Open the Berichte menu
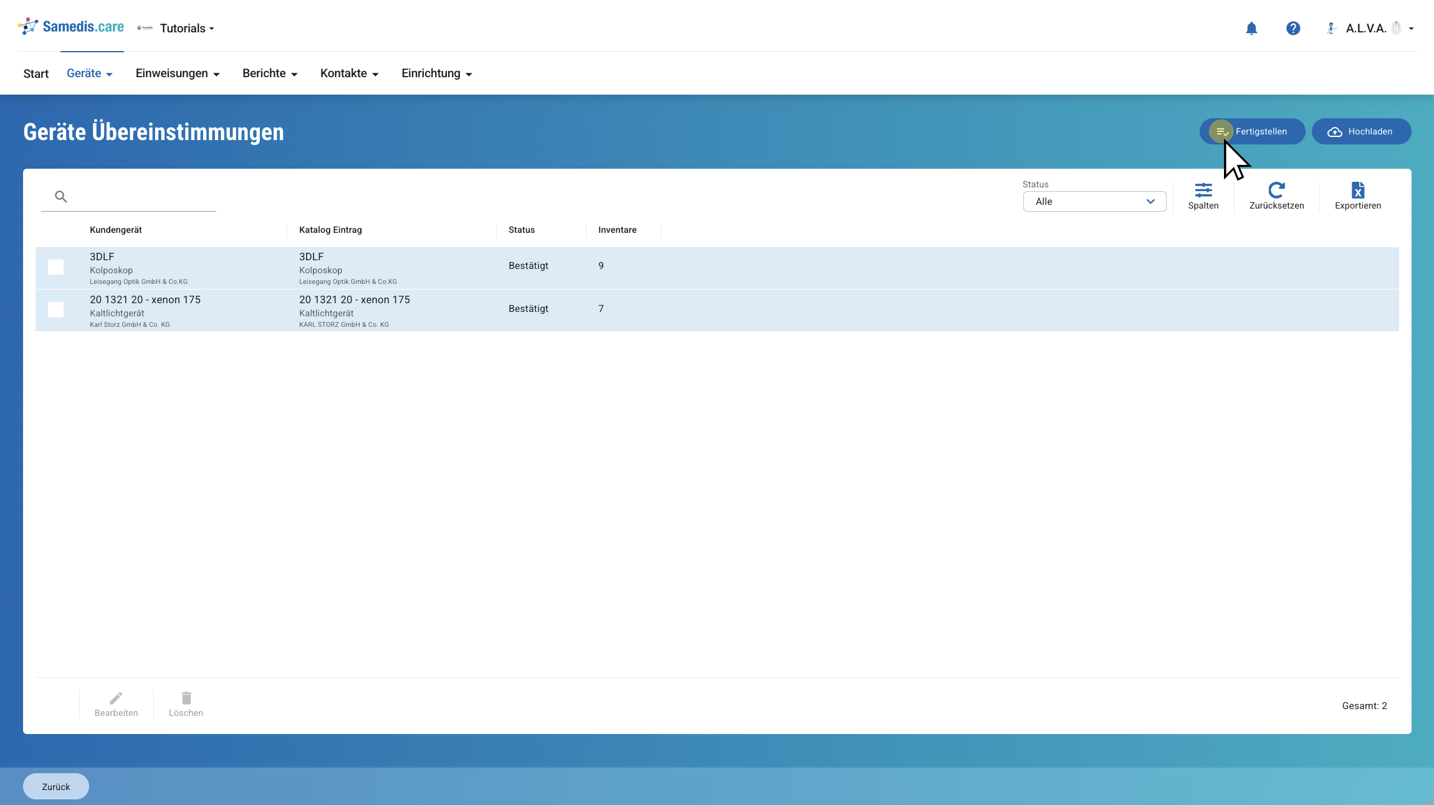 270,73
